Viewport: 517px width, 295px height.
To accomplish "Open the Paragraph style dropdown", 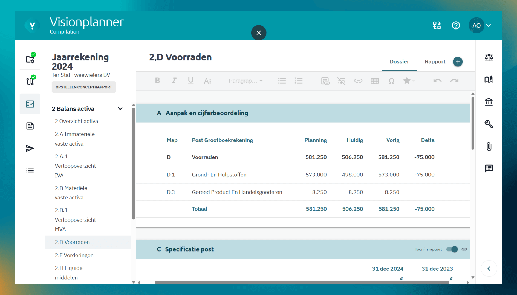I will coord(245,81).
